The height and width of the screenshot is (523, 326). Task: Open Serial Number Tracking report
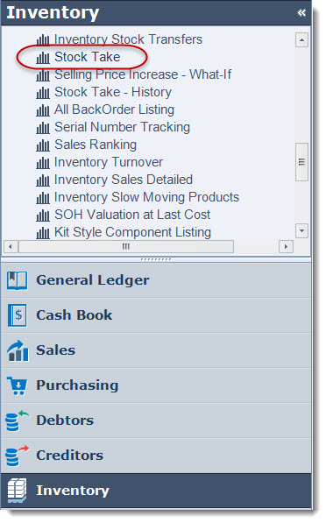tap(122, 127)
